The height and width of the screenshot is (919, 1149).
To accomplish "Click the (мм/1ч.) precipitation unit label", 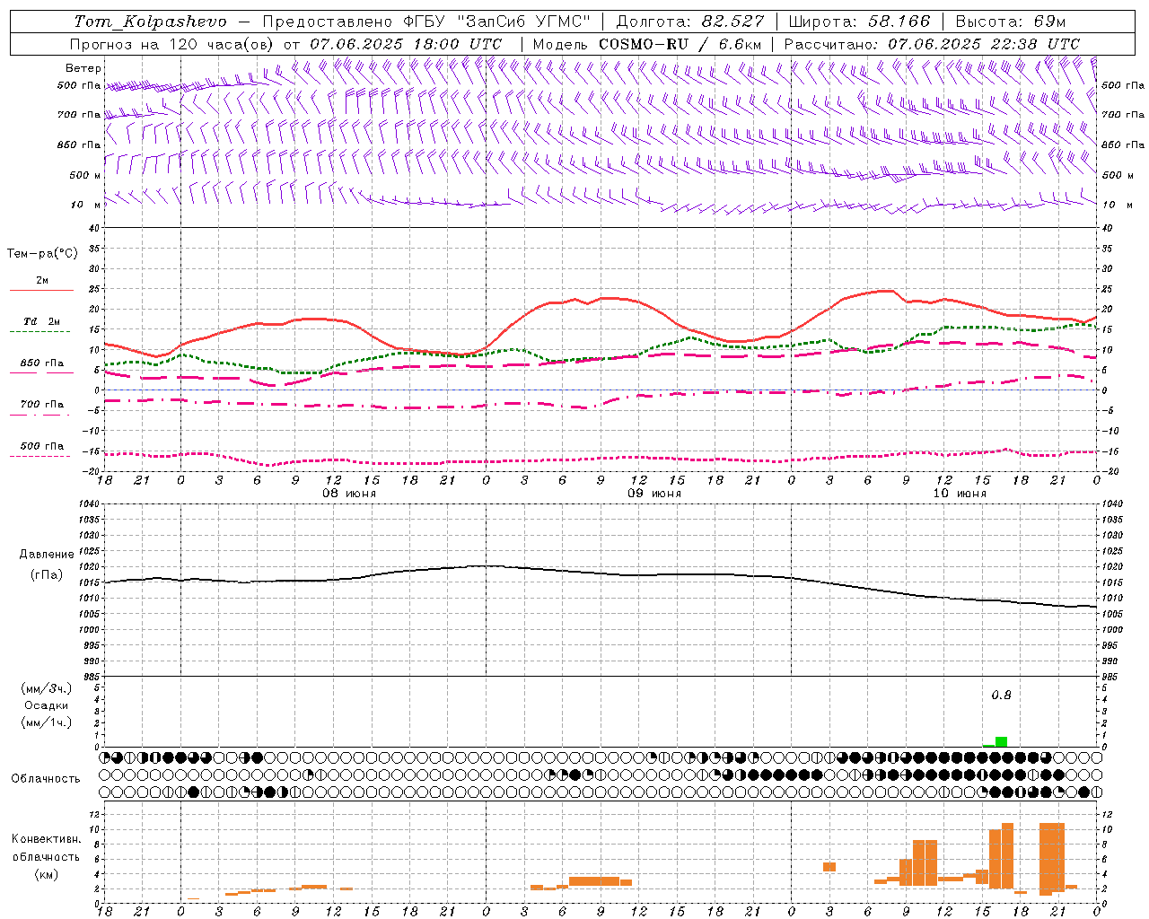I will [x=47, y=722].
